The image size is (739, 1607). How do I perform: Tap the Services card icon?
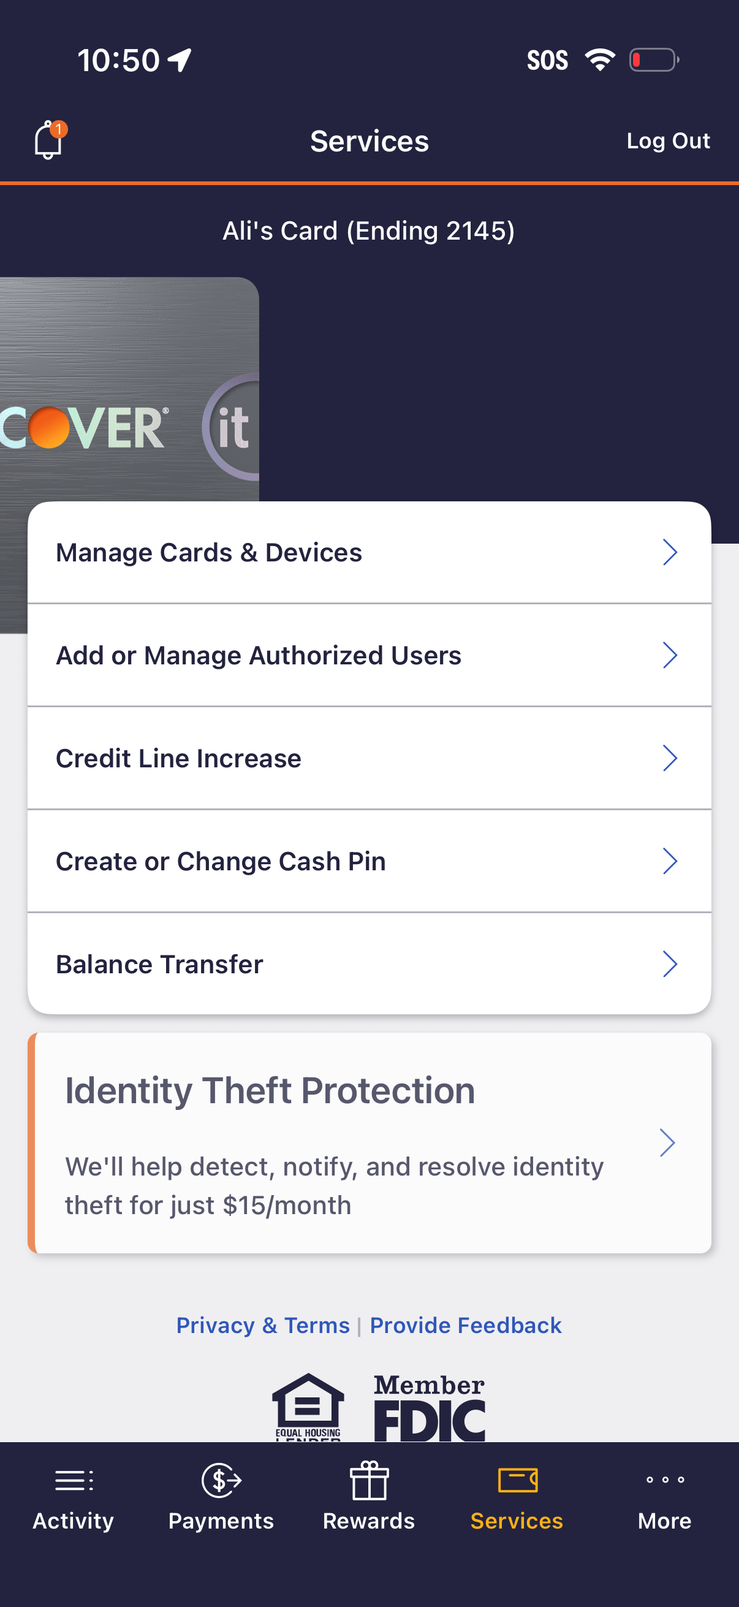(x=517, y=1480)
